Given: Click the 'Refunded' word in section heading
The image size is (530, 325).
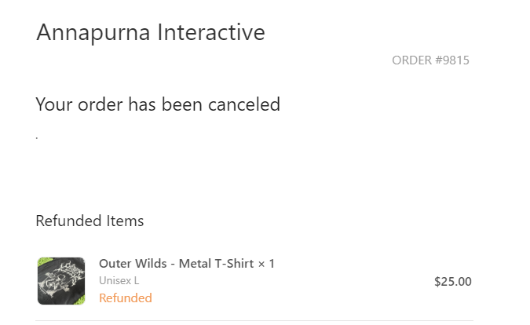Looking at the screenshot, I should [x=68, y=221].
